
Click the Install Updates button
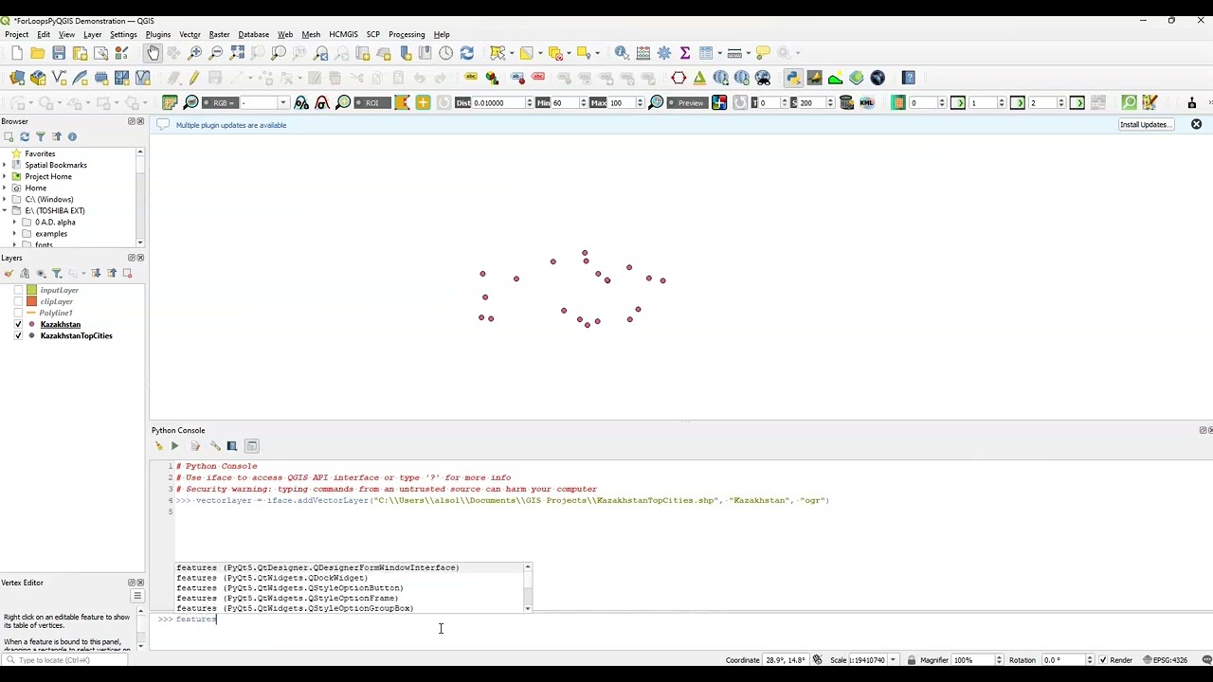click(1146, 124)
